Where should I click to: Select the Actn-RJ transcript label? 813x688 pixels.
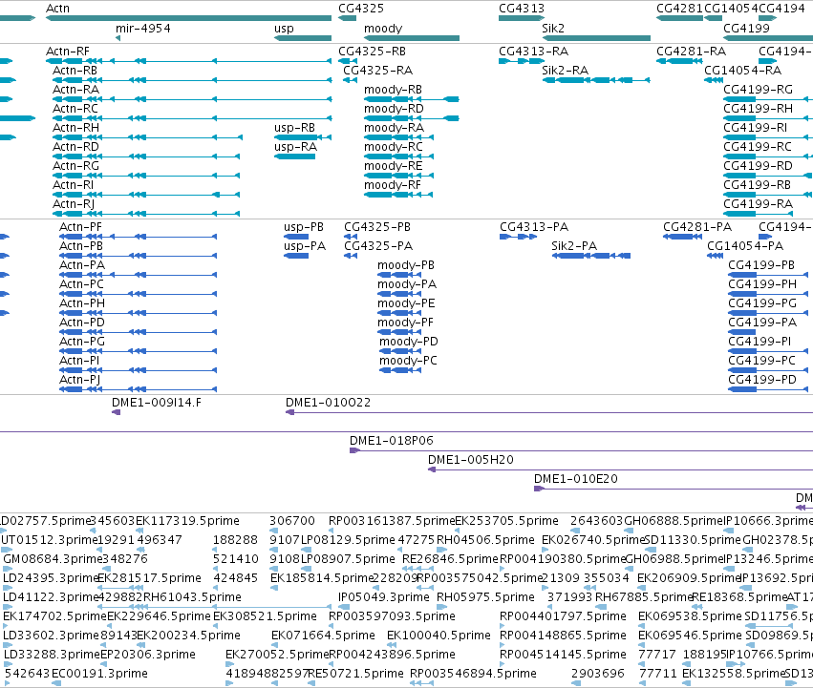[x=74, y=204]
